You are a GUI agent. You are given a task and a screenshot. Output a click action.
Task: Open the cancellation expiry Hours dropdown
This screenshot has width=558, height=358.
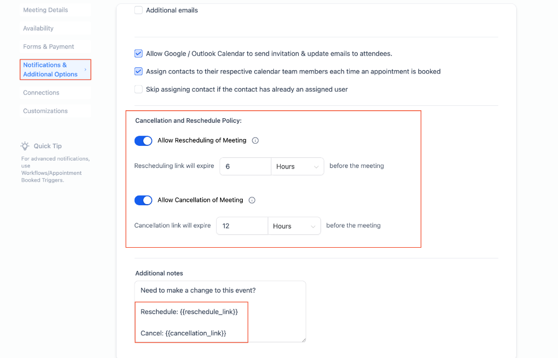pos(294,226)
